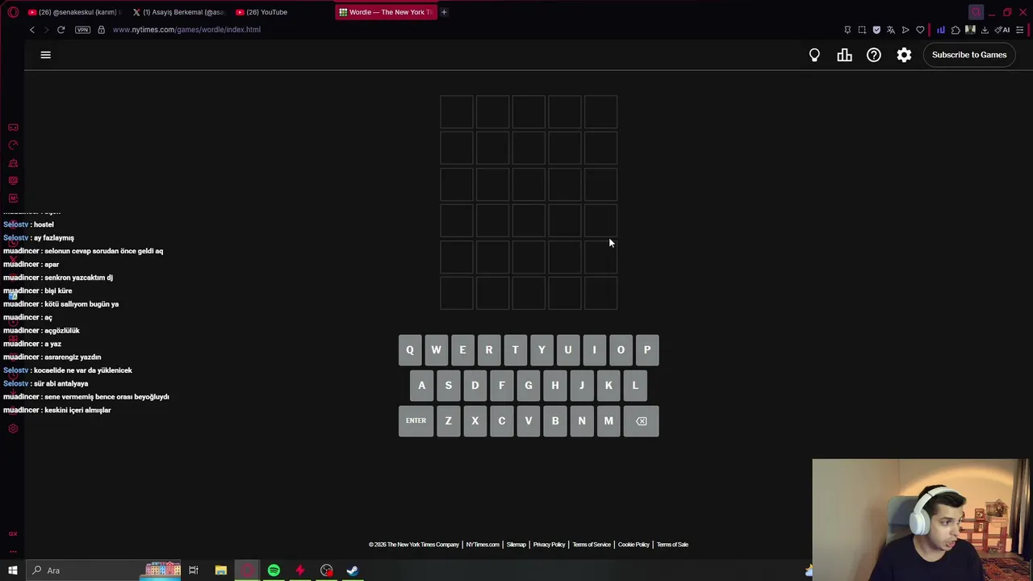Viewport: 1033px width, 581px height.
Task: Show Wordle statistics bar chart
Action: click(844, 55)
